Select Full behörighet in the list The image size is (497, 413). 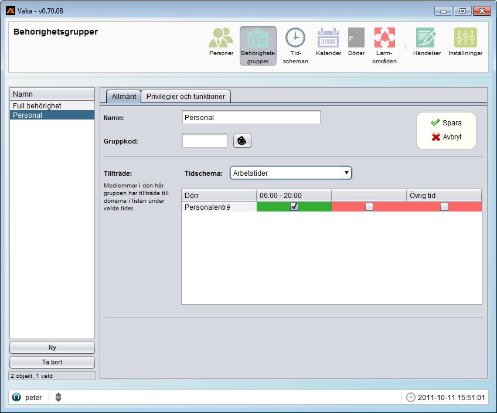coord(52,106)
